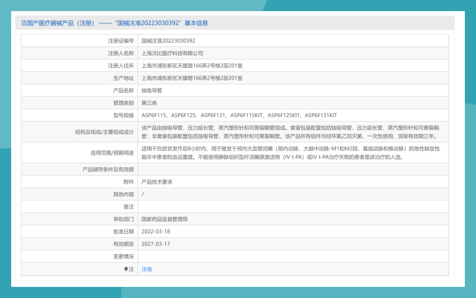476x298 pixels.
Task: Click the company name 上海沃比医疗科技有限公司
Action: [172, 53]
